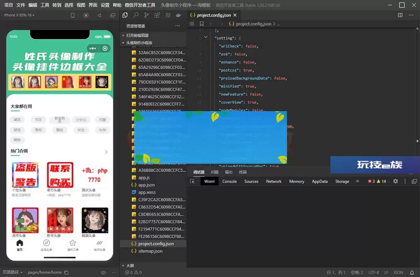Open the 工具 menu

click(45, 5)
